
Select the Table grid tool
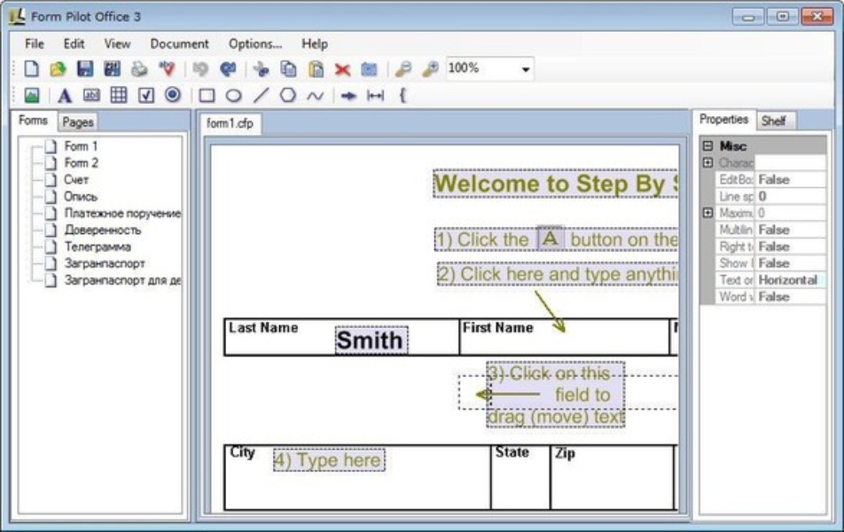click(118, 98)
